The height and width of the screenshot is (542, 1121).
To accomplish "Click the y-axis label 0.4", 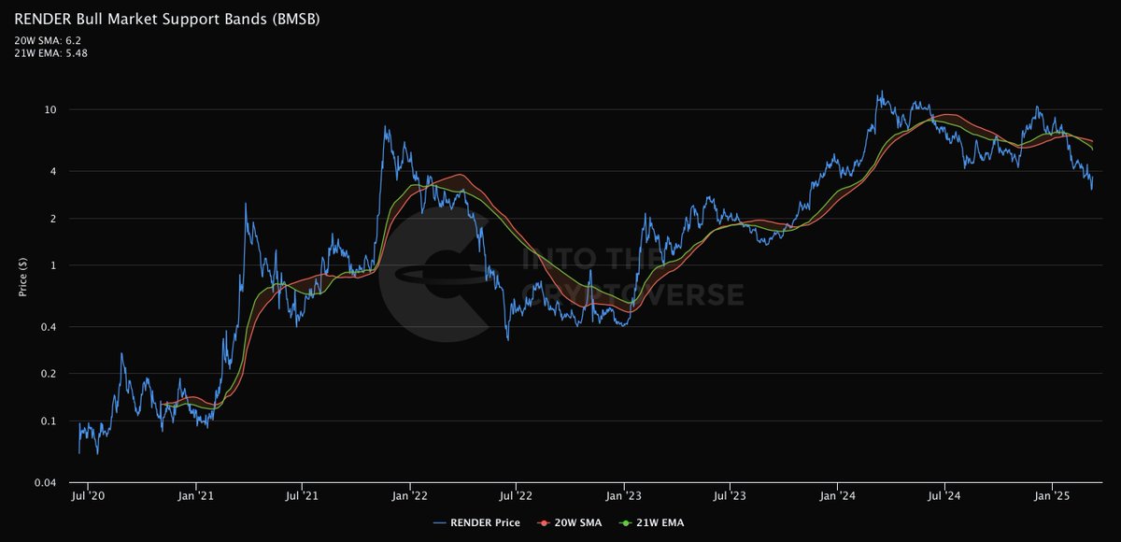I will [x=50, y=327].
